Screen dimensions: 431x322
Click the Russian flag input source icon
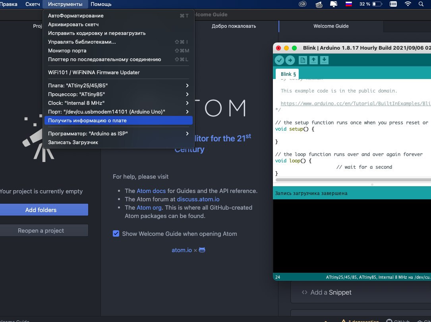click(348, 4)
